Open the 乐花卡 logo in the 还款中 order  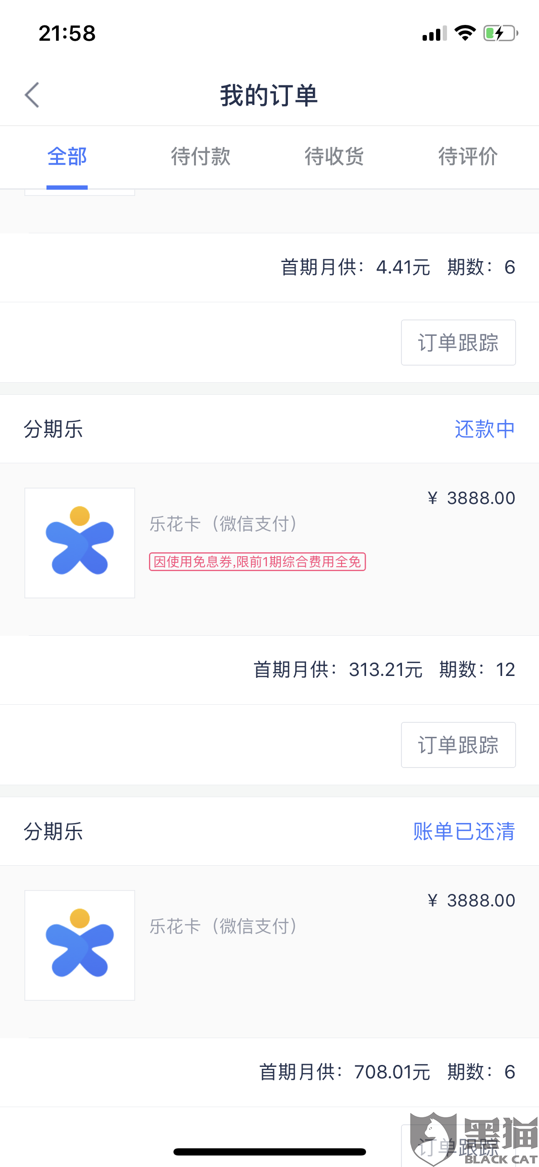[80, 543]
